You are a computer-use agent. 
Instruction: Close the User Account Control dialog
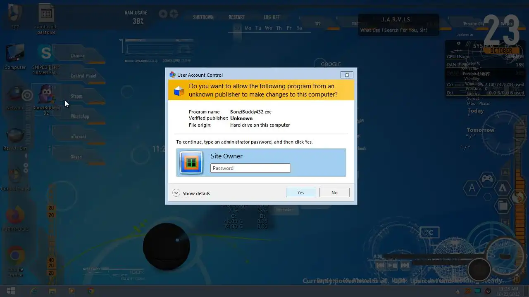click(x=347, y=75)
